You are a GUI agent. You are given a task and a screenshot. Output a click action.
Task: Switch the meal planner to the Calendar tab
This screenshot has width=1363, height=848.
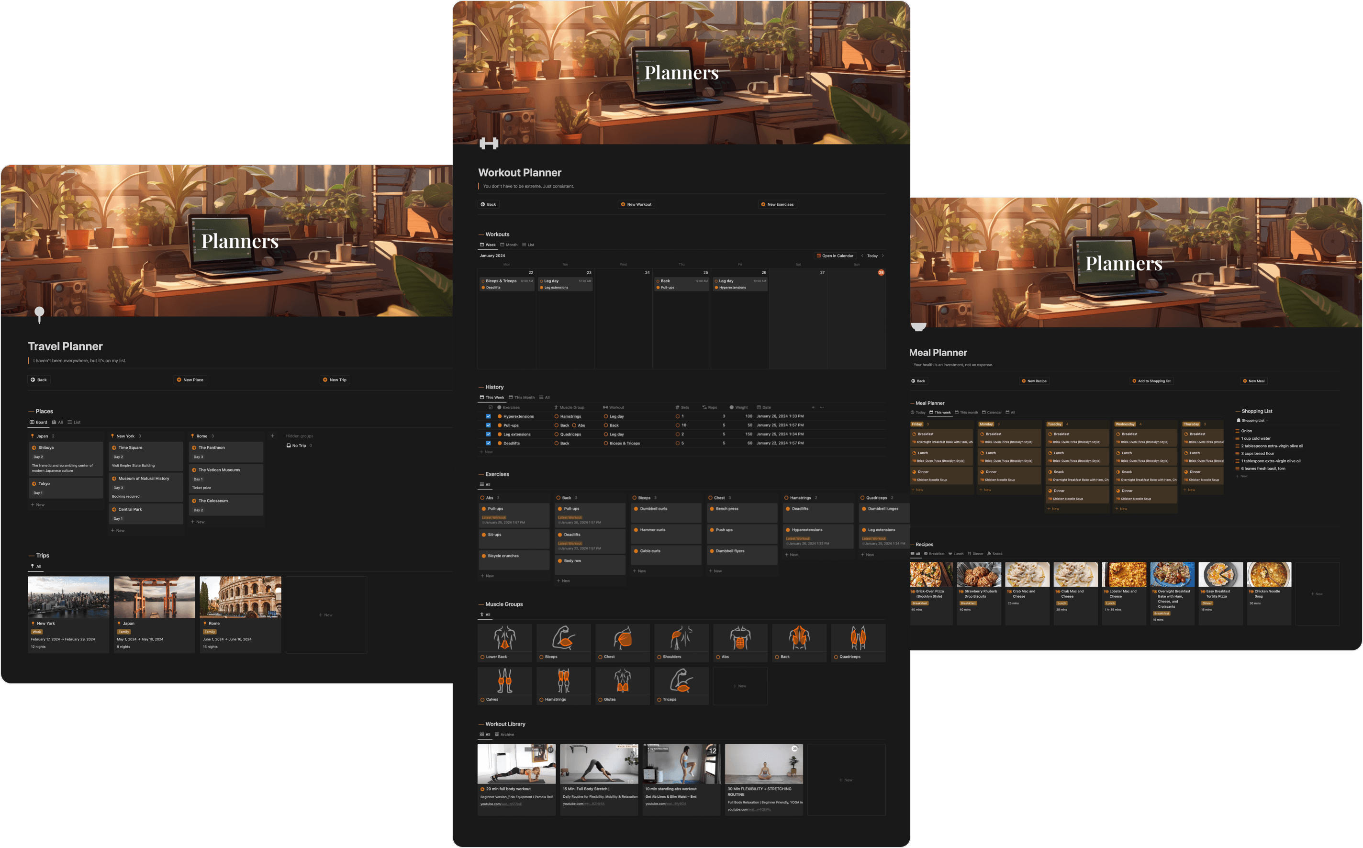pos(992,412)
